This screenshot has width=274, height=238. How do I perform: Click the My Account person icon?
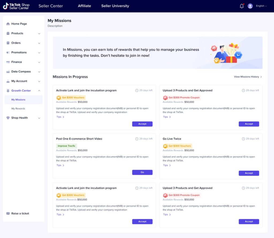pos(8,81)
